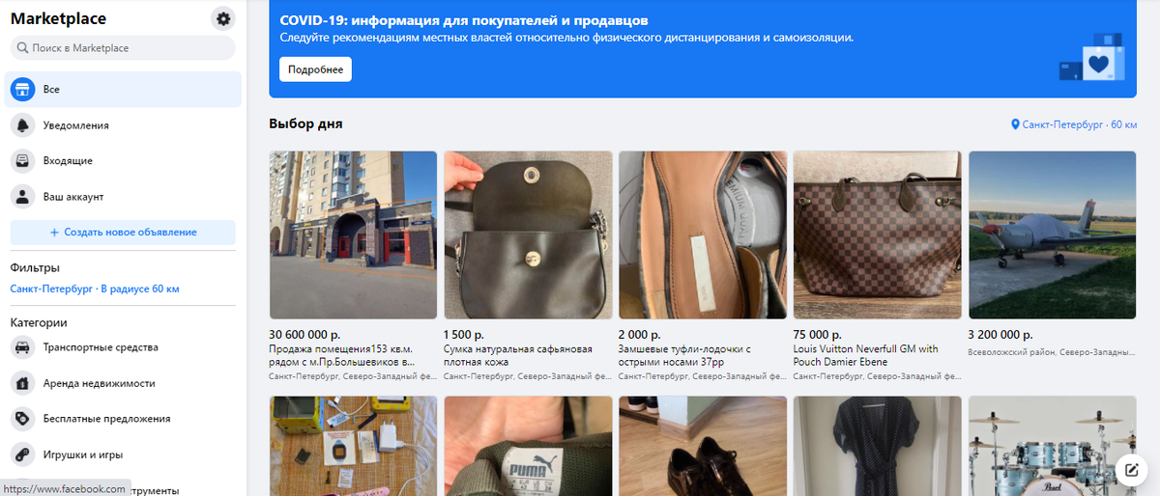Screen dimensions: 1160x496
Task: Click the Выбор дня heading
Action: pyautogui.click(x=305, y=124)
